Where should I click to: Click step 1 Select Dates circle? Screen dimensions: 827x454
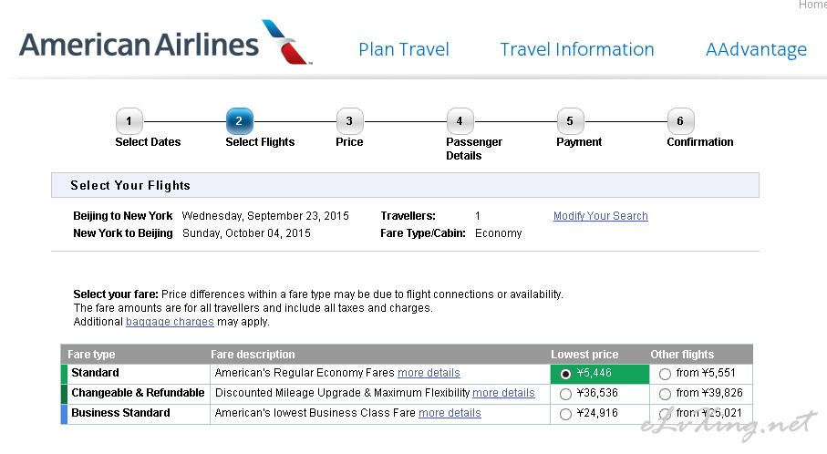pos(129,121)
